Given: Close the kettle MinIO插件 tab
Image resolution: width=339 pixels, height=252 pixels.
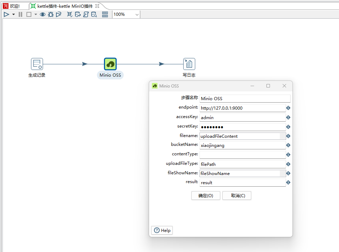Looking at the screenshot, I should (97, 6).
